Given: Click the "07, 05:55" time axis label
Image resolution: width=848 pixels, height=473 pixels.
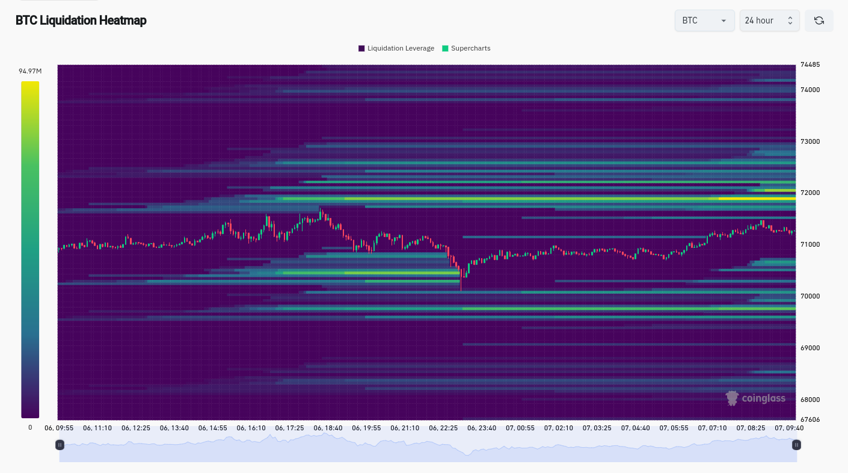Looking at the screenshot, I should point(674,428).
